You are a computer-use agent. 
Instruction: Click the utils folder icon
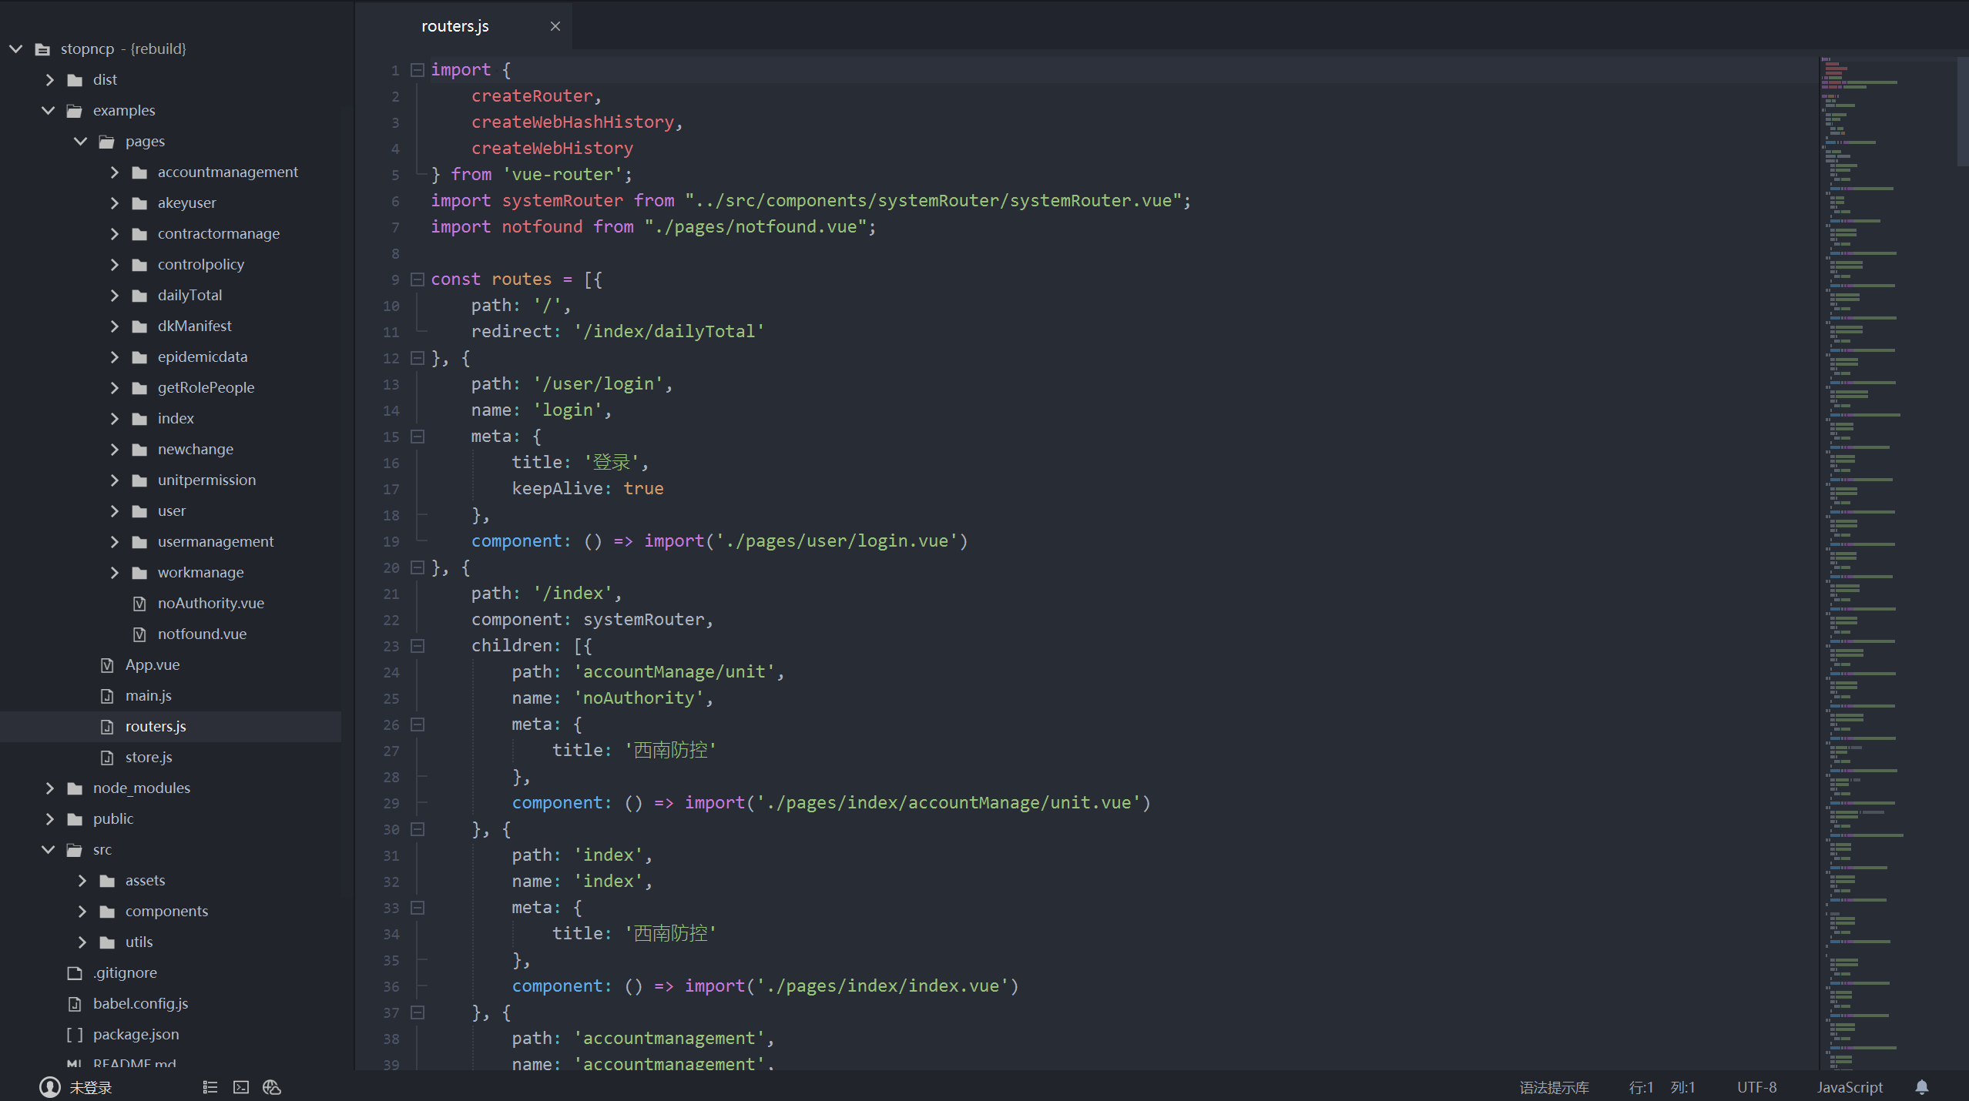point(107,942)
